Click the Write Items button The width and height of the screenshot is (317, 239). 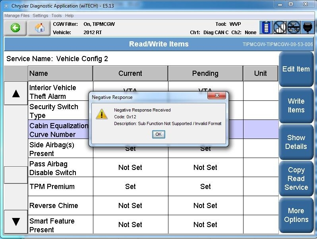pyautogui.click(x=296, y=106)
